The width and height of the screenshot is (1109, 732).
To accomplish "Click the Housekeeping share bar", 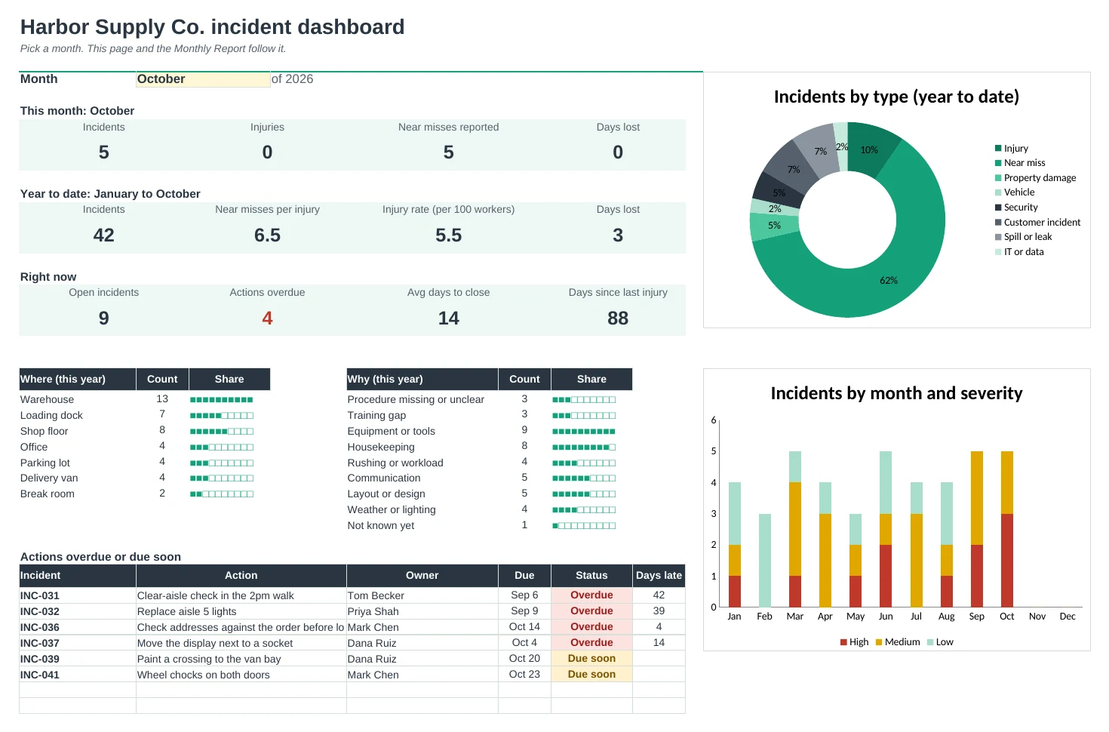I will pyautogui.click(x=584, y=448).
